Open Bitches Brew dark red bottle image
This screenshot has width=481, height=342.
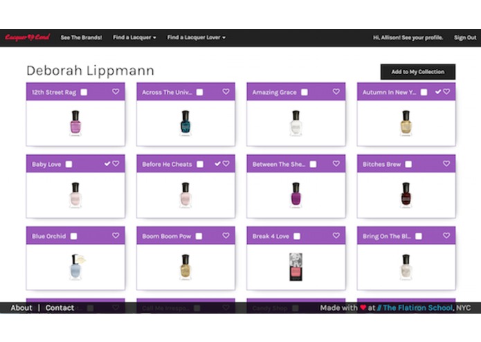406,195
